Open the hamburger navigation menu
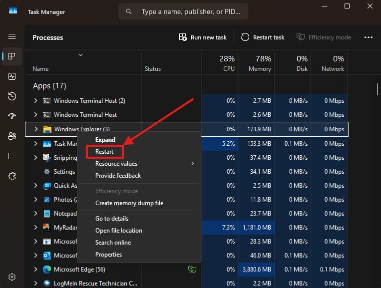Image resolution: width=381 pixels, height=288 pixels. [12, 36]
